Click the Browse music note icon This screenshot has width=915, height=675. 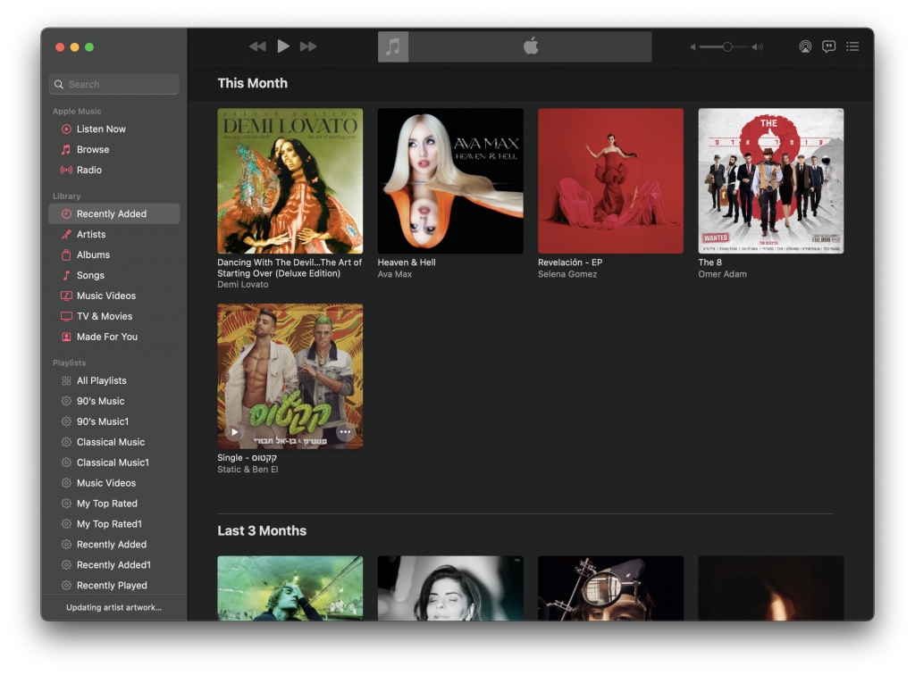[x=66, y=149]
